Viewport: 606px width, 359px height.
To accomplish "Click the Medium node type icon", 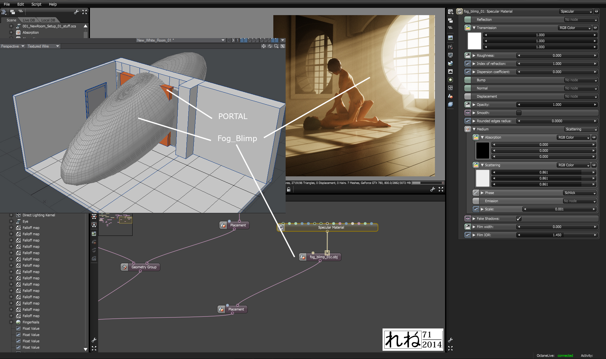I will [468, 129].
